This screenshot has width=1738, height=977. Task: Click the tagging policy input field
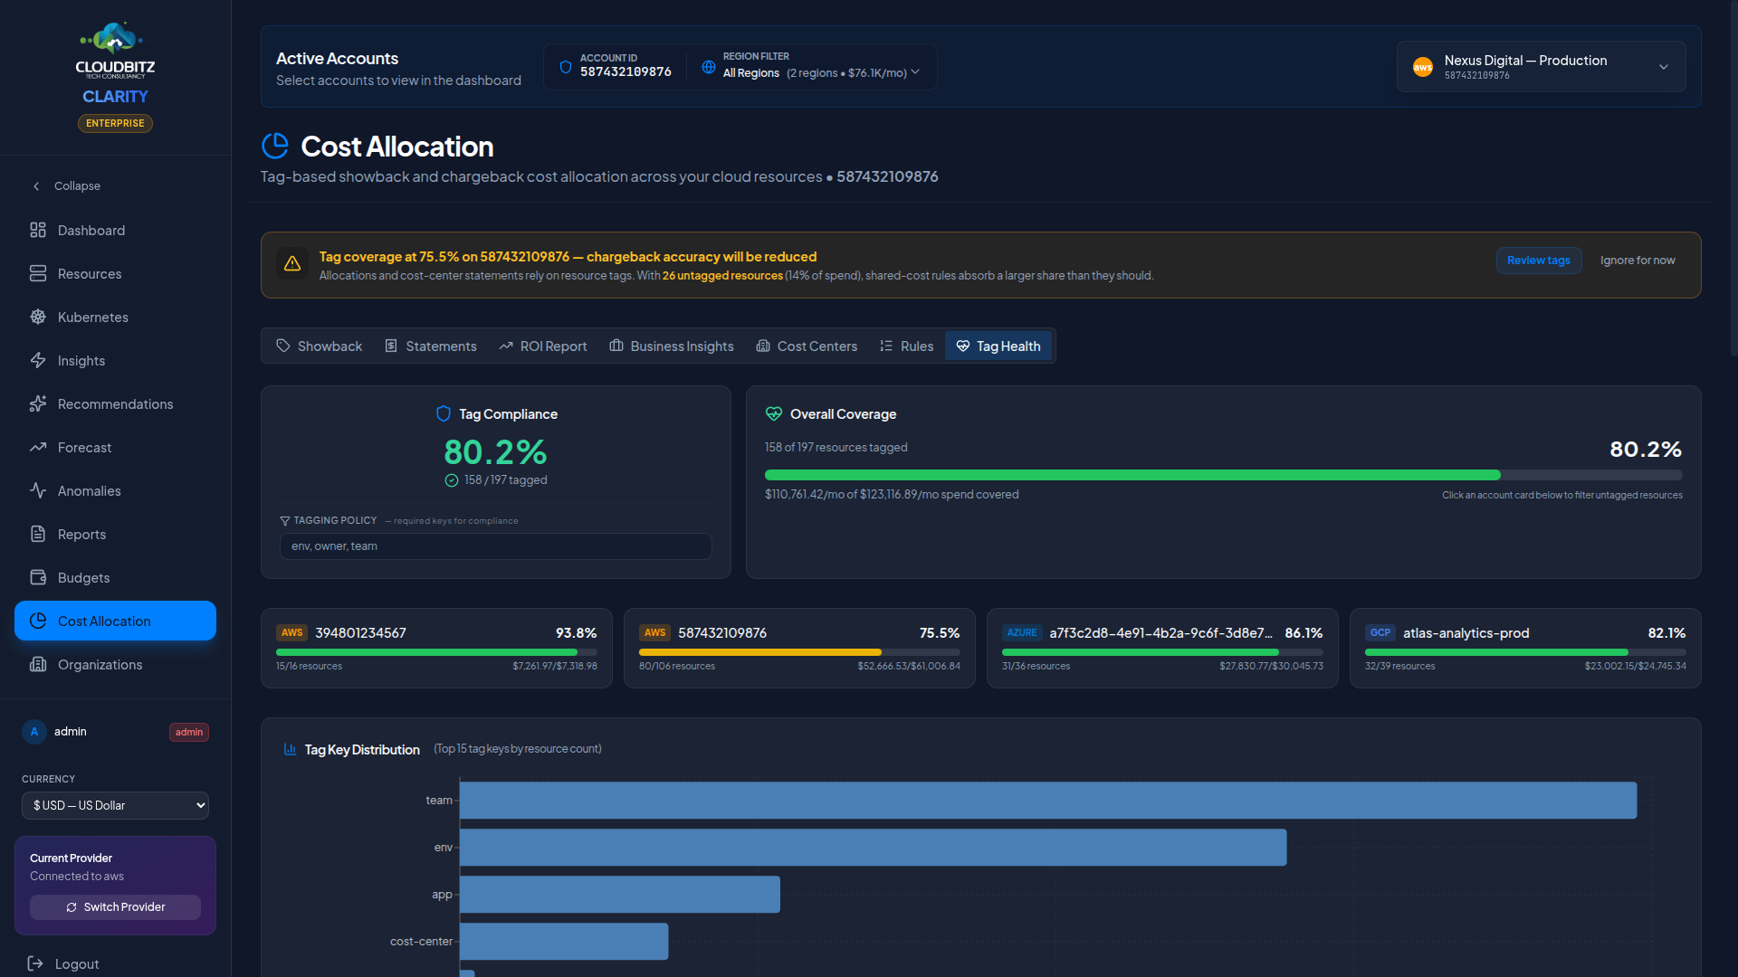(495, 546)
